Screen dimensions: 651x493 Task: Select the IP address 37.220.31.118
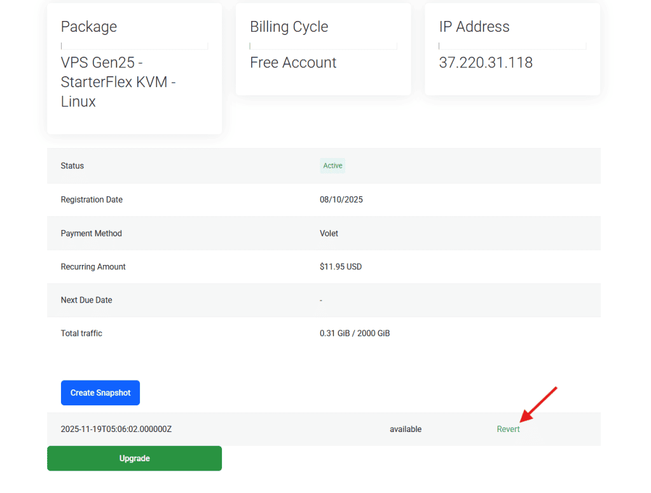coord(486,63)
